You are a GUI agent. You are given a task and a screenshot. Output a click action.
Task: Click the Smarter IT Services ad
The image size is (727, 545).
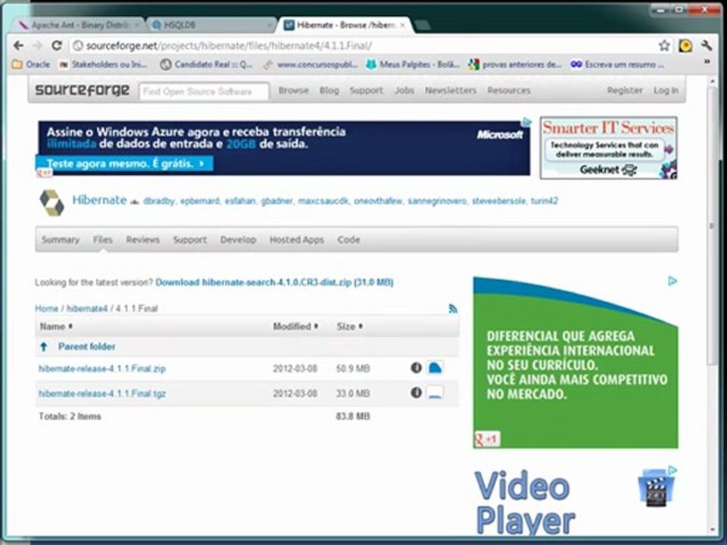[x=608, y=148]
